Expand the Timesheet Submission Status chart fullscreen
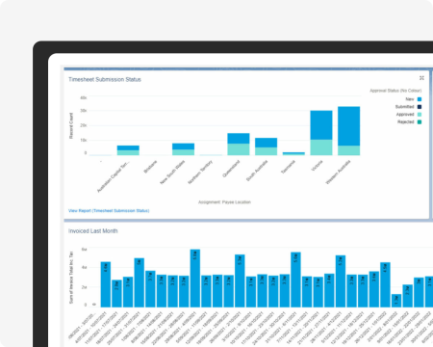 [x=421, y=78]
